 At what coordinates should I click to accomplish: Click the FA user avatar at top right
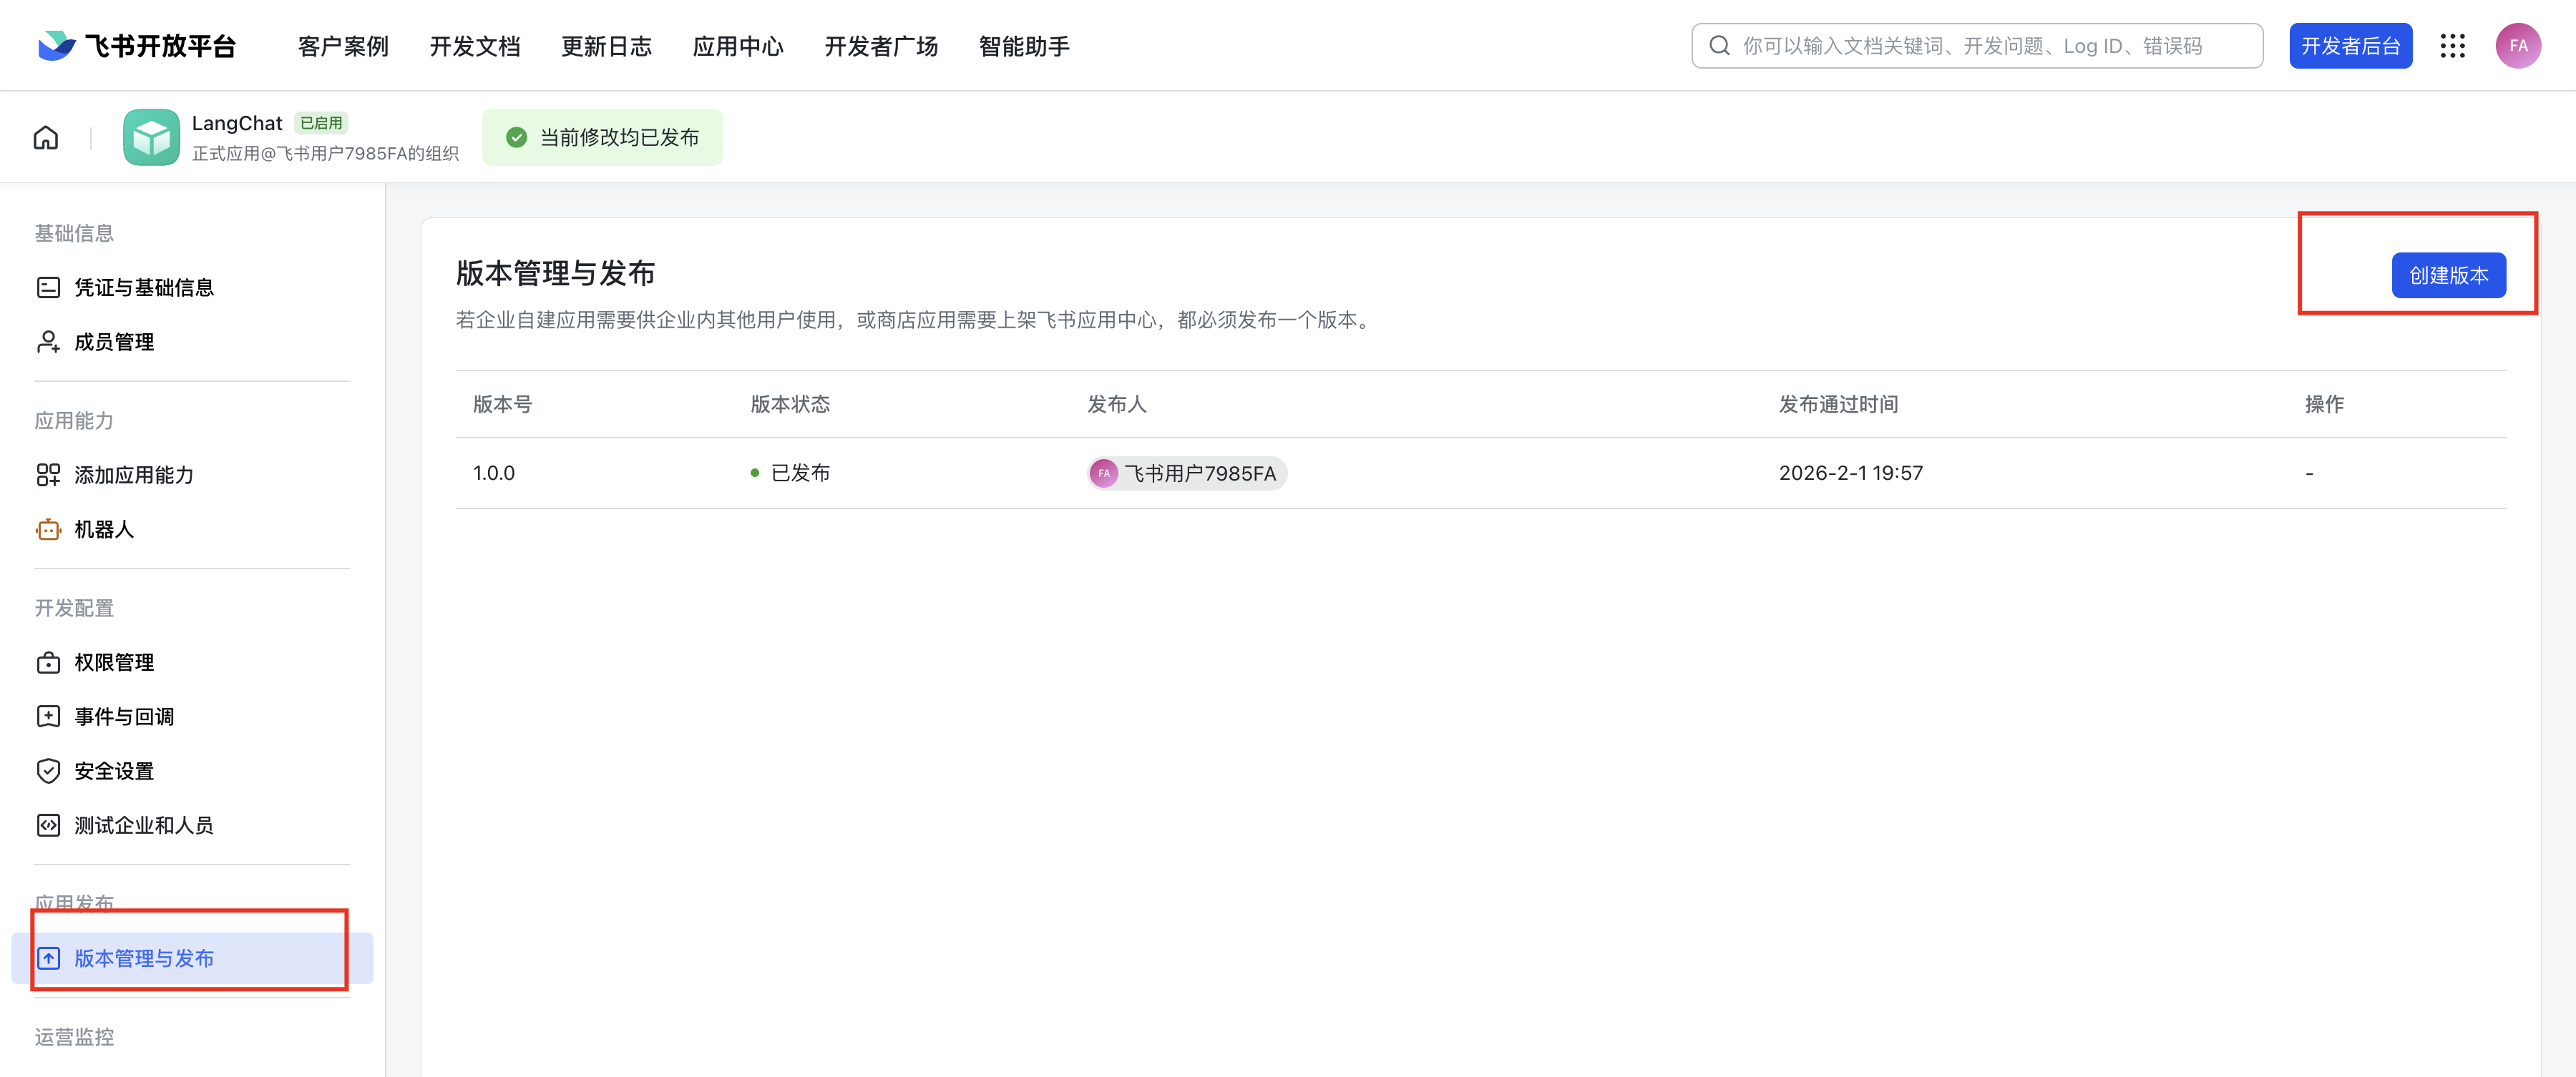[2517, 46]
